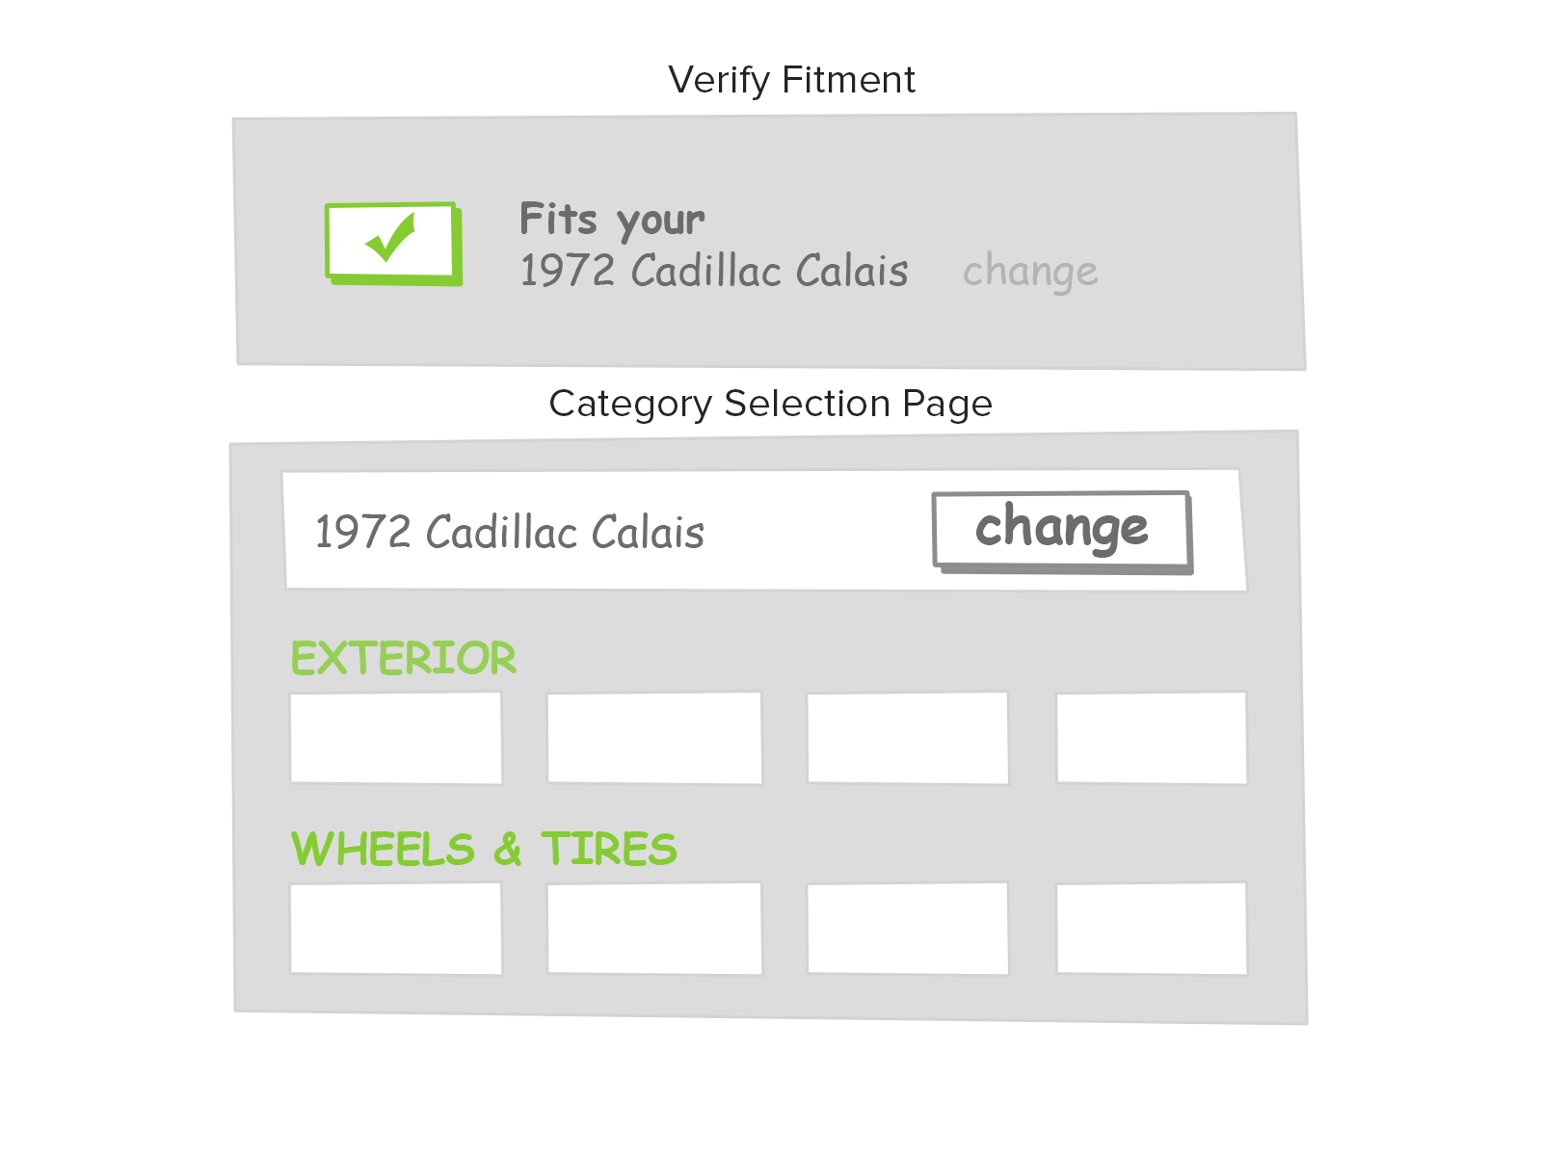Open second tile under EXTERIOR

coord(654,738)
